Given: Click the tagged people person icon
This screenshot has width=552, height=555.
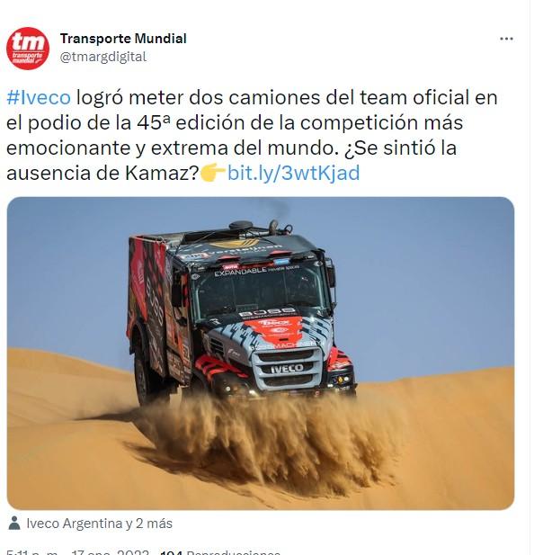Looking at the screenshot, I should click(14, 523).
